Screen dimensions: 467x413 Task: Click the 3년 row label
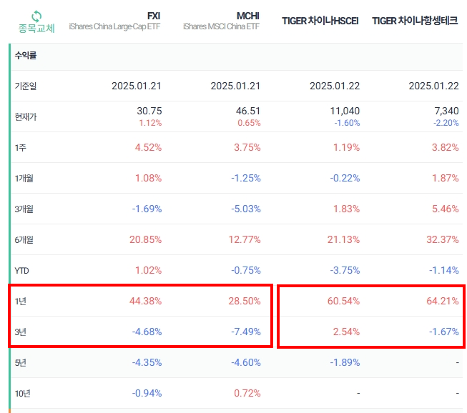pos(21,332)
